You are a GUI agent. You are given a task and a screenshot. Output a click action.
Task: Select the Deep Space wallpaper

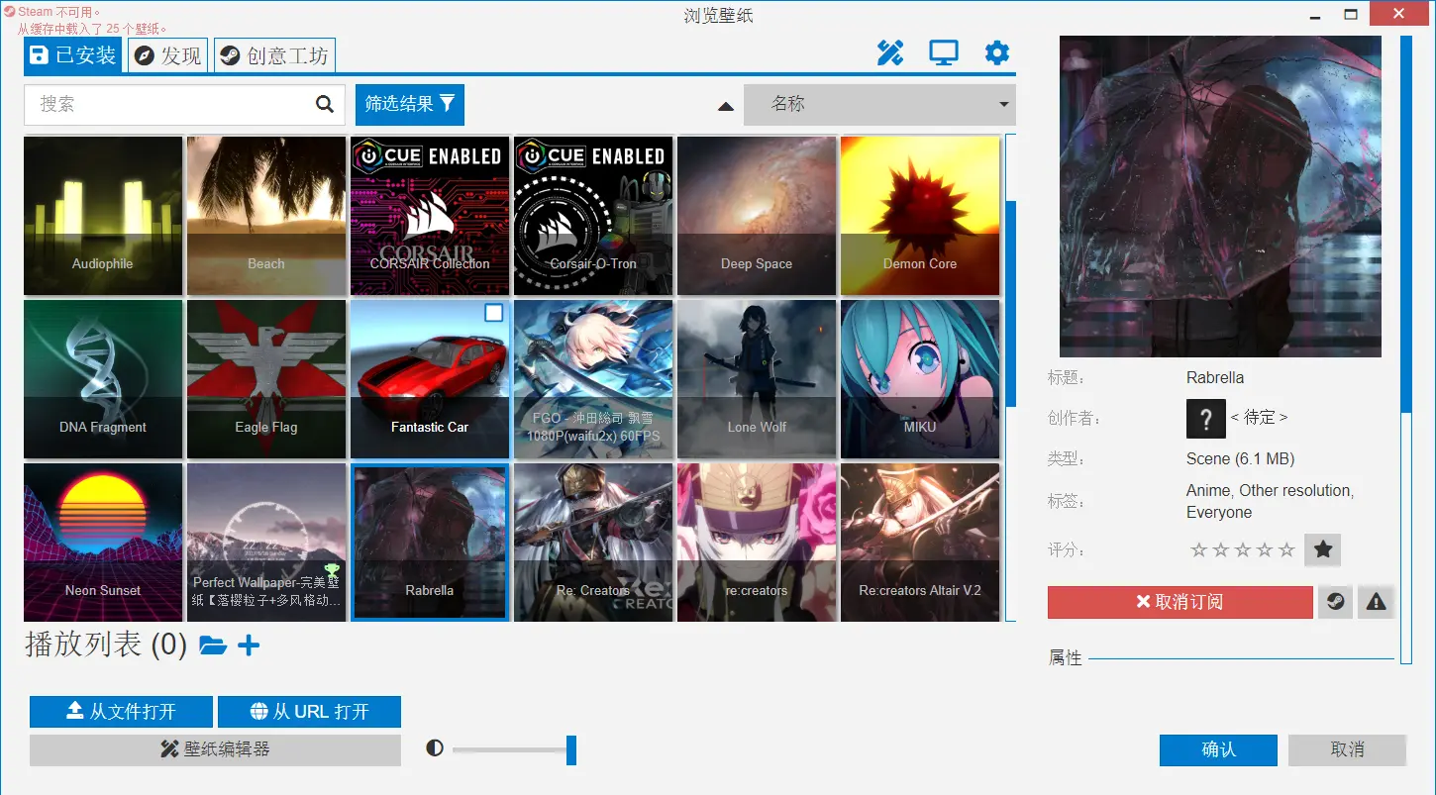click(x=757, y=216)
